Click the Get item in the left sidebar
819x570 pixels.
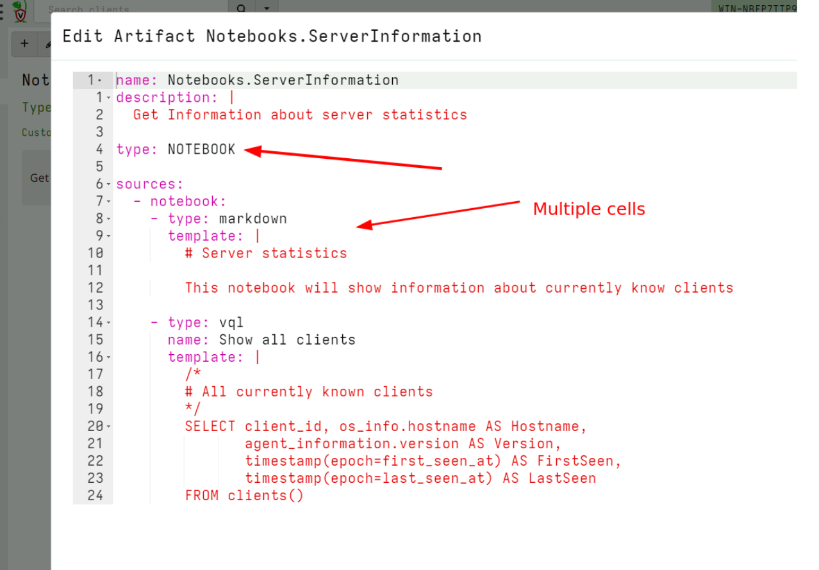coord(38,178)
